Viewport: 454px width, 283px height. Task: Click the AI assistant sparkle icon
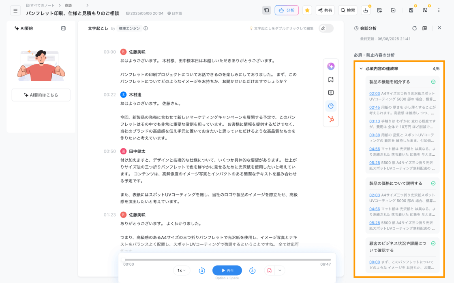(331, 66)
